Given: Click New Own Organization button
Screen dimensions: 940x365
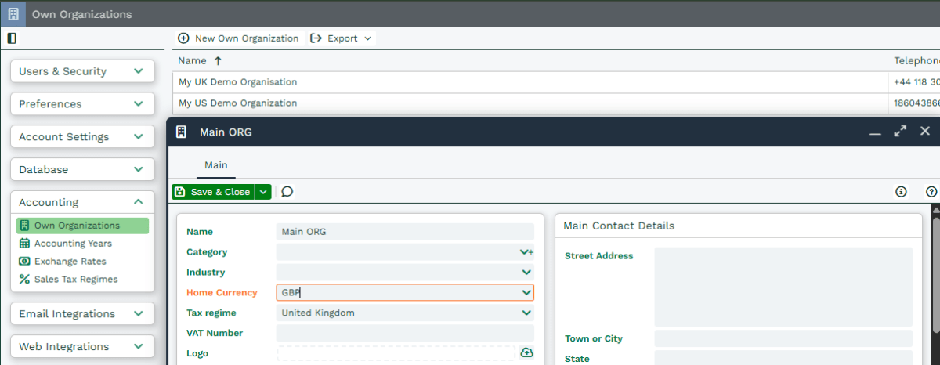Looking at the screenshot, I should [238, 38].
